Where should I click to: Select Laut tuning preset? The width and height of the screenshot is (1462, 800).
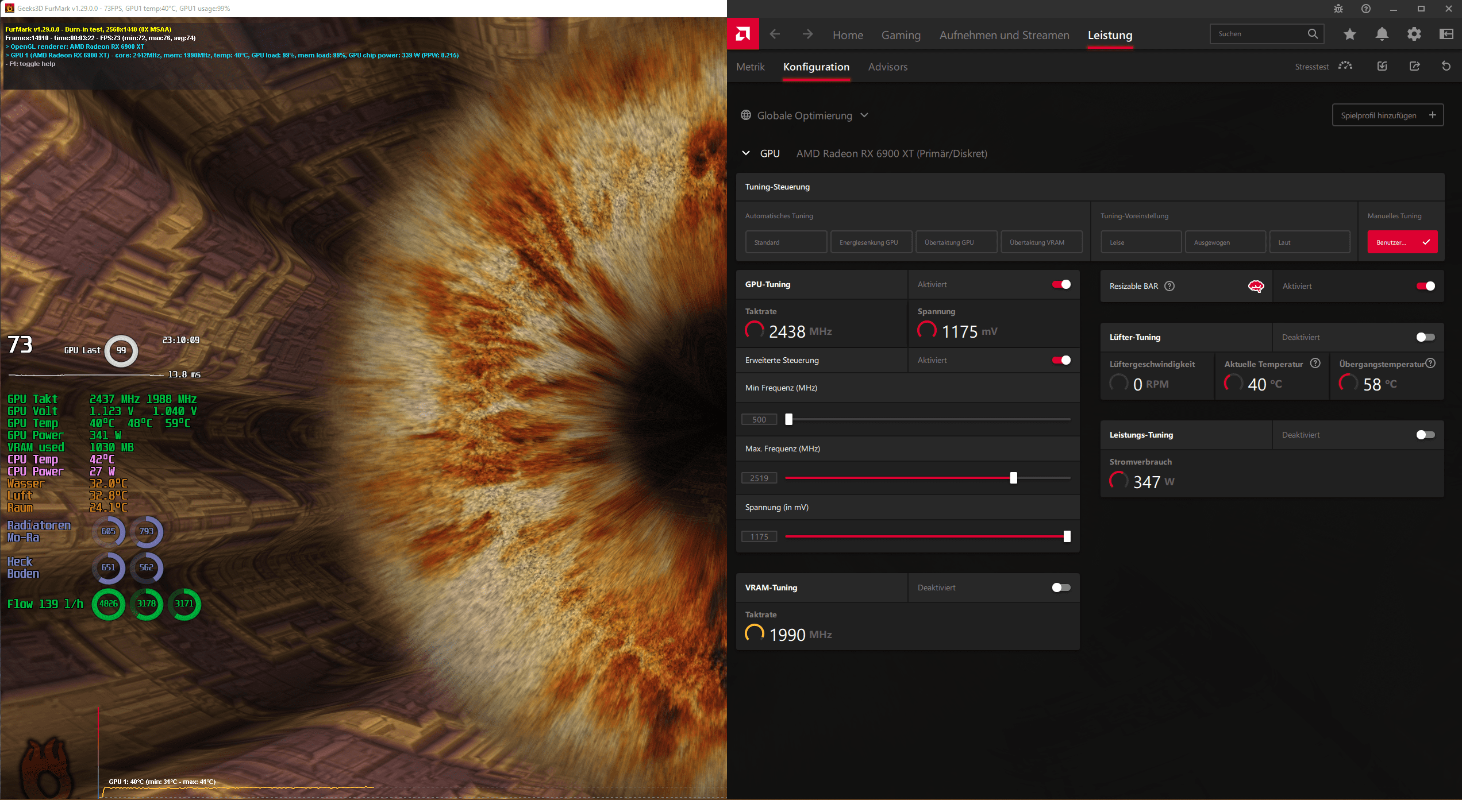click(1309, 242)
